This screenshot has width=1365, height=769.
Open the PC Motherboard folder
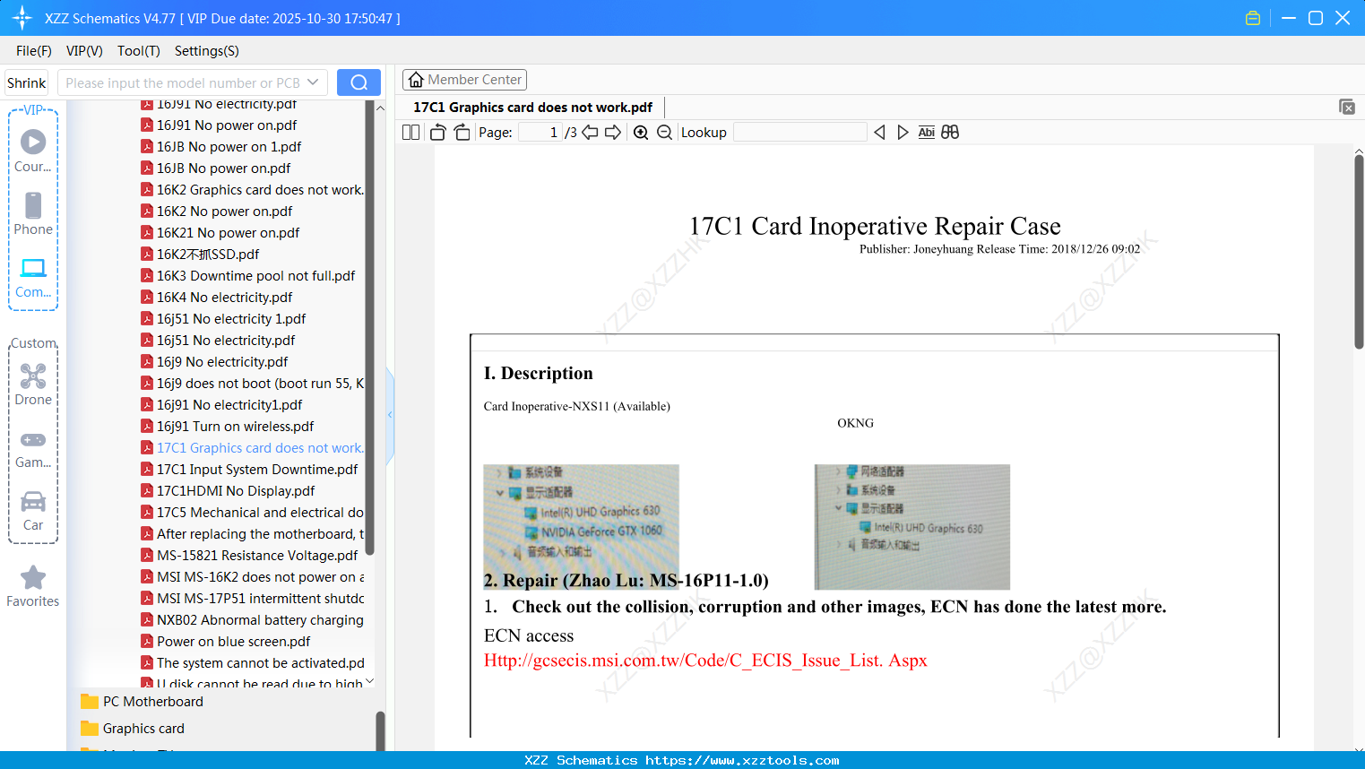(153, 702)
